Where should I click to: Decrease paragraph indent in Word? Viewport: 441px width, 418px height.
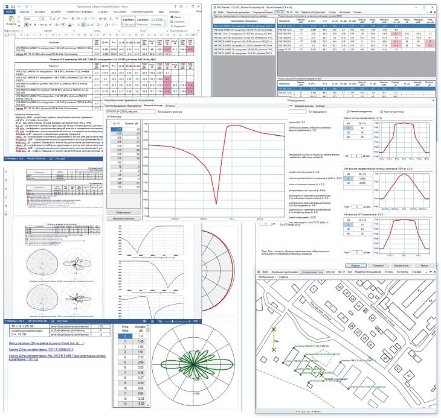coord(100,19)
